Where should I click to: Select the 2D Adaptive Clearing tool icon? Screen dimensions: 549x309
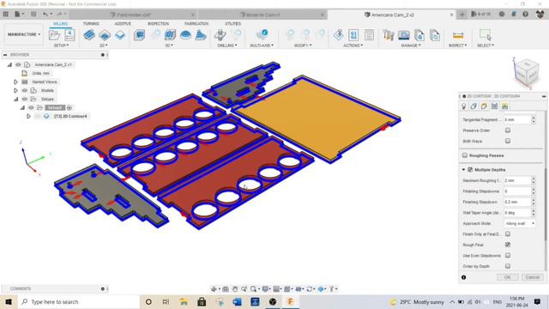[x=89, y=34]
